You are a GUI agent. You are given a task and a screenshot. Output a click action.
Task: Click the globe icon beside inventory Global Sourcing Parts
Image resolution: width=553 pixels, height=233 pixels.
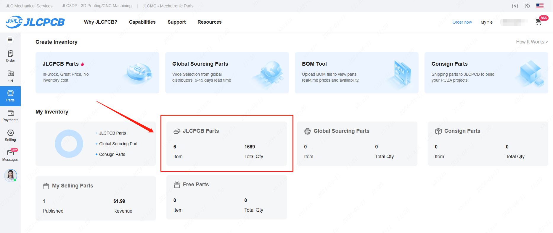tap(308, 131)
